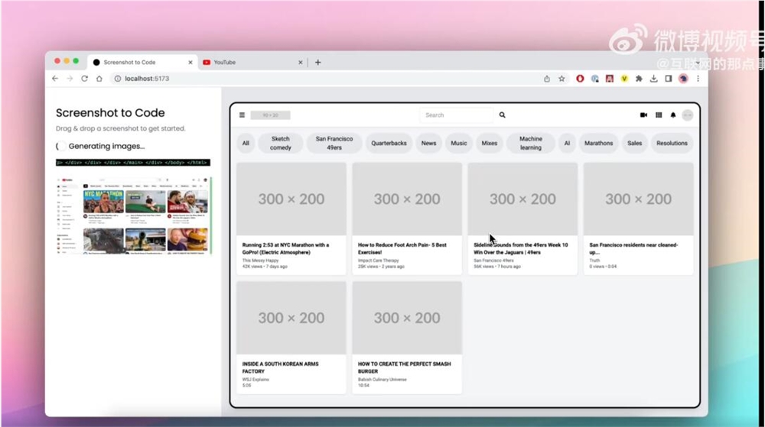
Task: Click the Chrome profile avatar
Action: pos(683,79)
